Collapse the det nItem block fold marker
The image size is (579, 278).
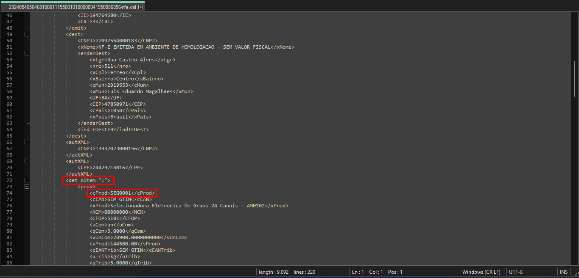point(27,180)
